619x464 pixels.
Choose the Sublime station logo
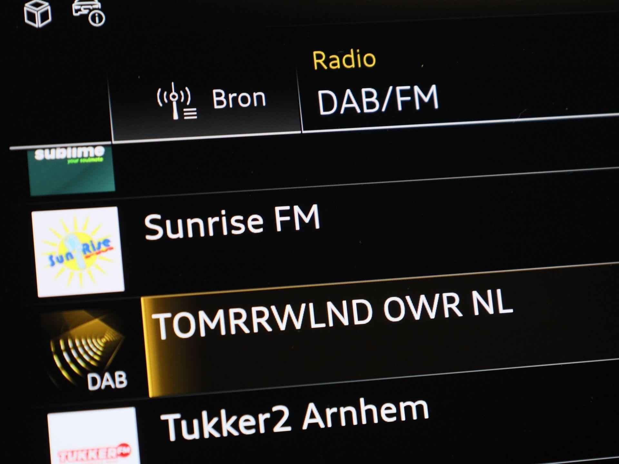pos(71,170)
